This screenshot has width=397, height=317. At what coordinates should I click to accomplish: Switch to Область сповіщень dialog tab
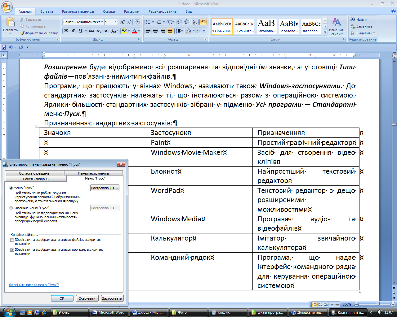point(34,173)
